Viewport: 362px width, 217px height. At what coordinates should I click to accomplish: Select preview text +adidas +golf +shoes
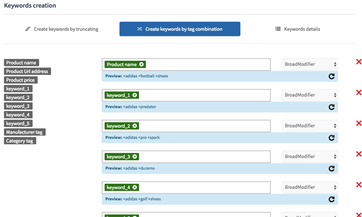(x=142, y=199)
